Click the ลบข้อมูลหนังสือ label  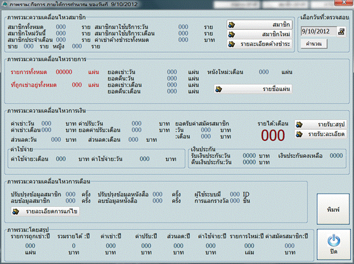pyautogui.click(x=118, y=201)
